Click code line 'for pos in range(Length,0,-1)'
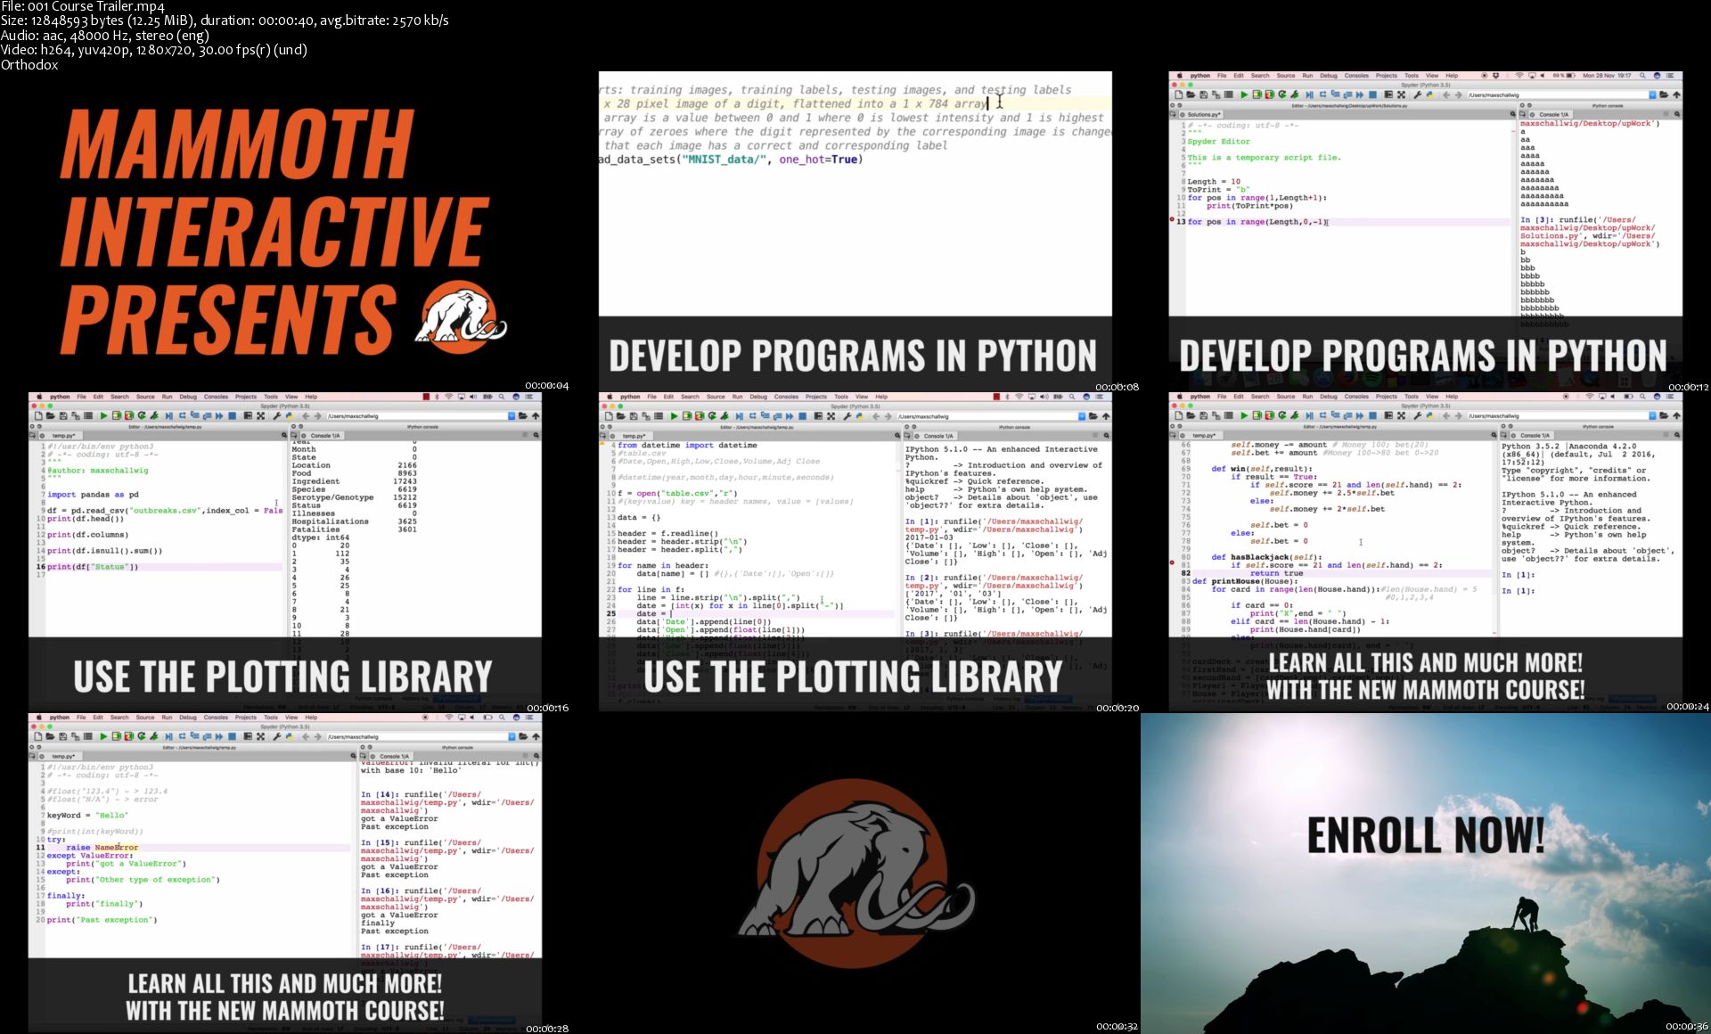The width and height of the screenshot is (1711, 1034). 1257,222
